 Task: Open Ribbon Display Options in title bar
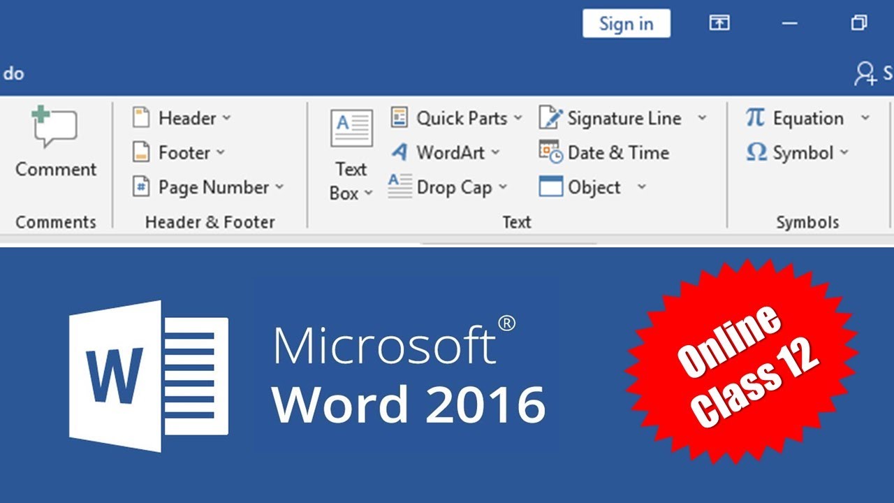tap(719, 23)
